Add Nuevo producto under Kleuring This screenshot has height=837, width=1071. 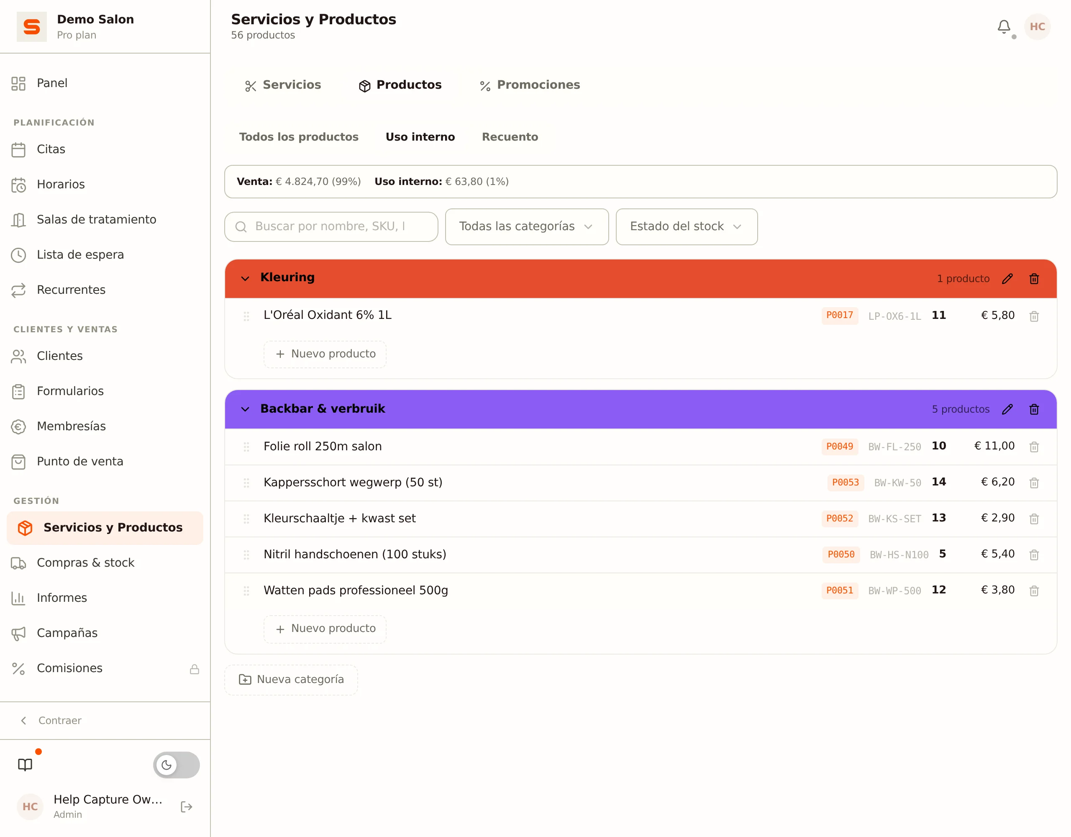(325, 354)
